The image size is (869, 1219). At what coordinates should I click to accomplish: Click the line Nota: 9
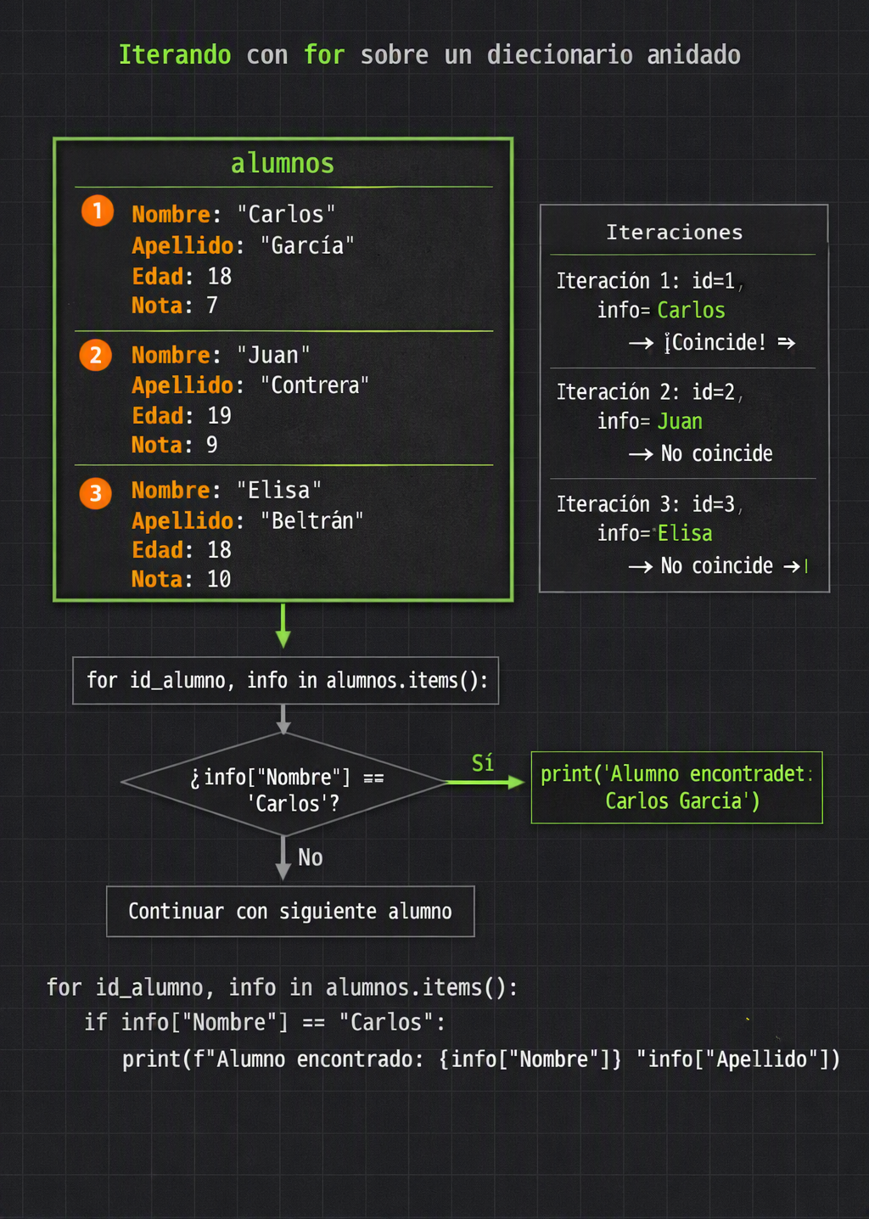click(175, 445)
